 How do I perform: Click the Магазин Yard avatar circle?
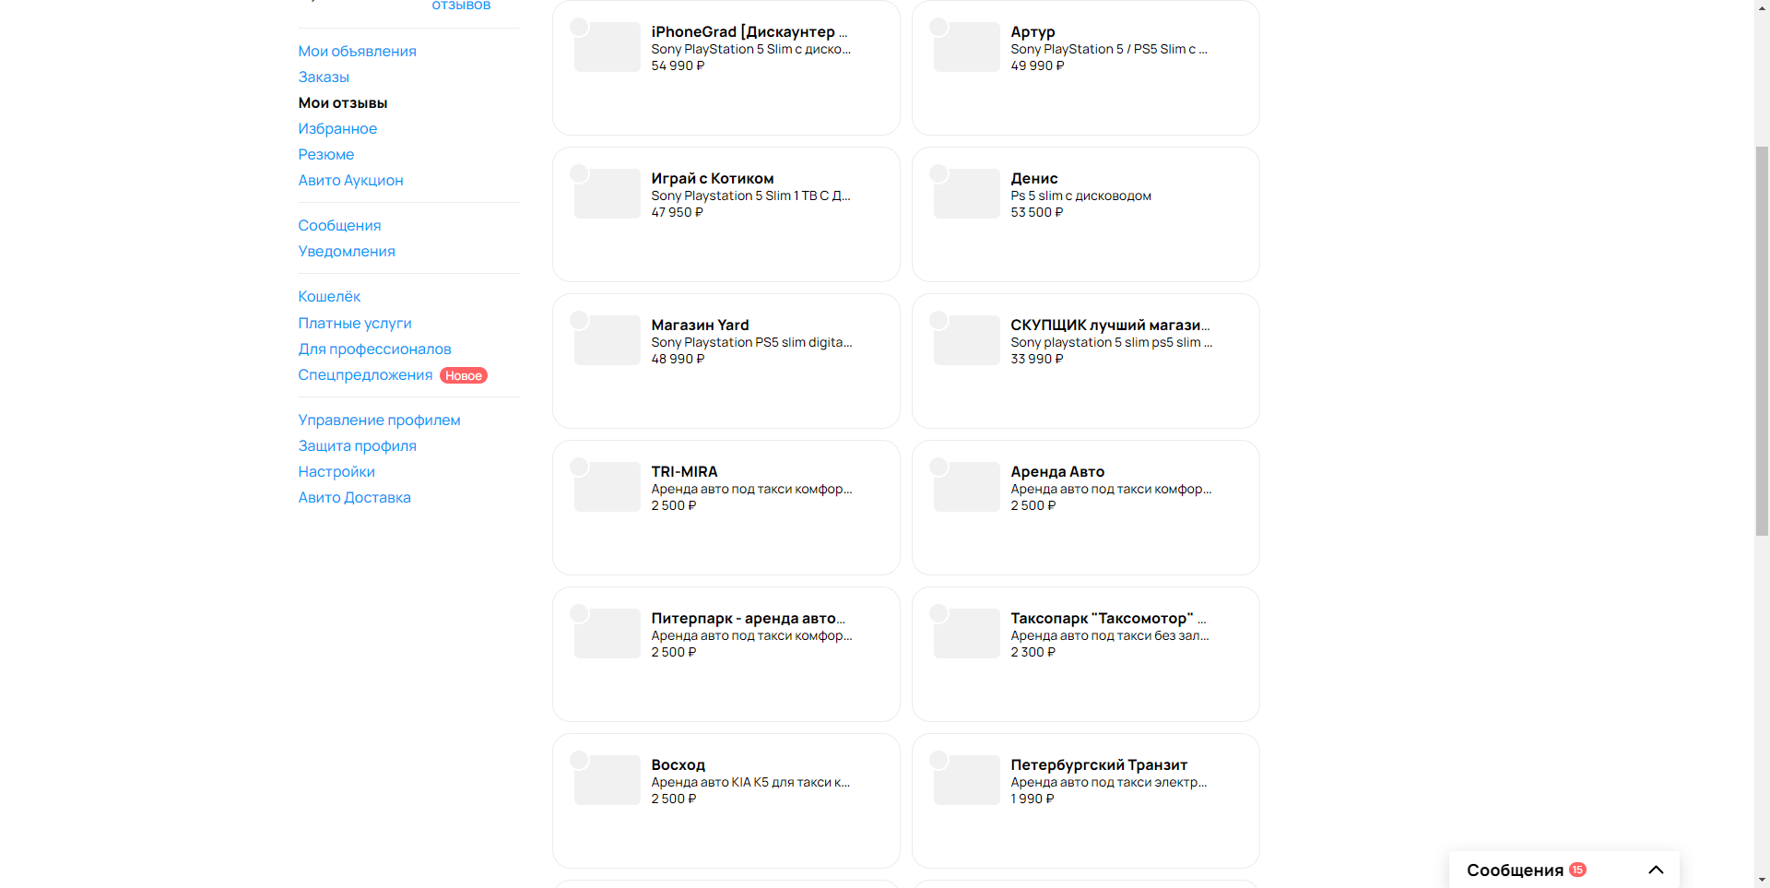pyautogui.click(x=579, y=320)
